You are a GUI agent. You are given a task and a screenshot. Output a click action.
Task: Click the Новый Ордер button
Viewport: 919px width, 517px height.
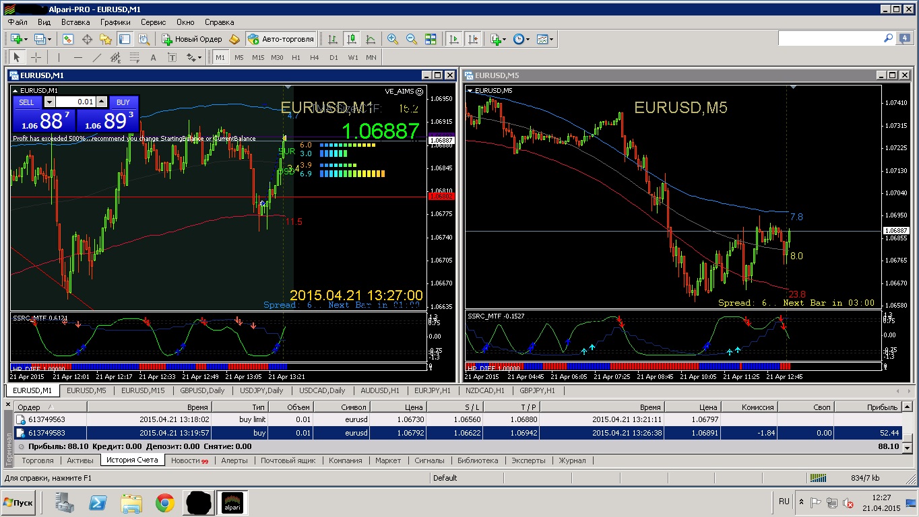tap(192, 39)
